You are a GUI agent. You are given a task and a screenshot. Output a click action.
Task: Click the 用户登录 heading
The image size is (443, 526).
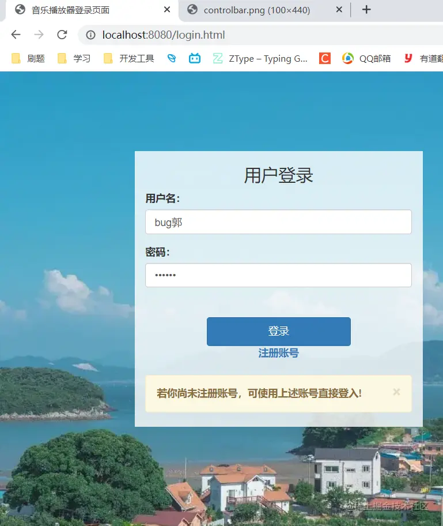[x=278, y=175]
